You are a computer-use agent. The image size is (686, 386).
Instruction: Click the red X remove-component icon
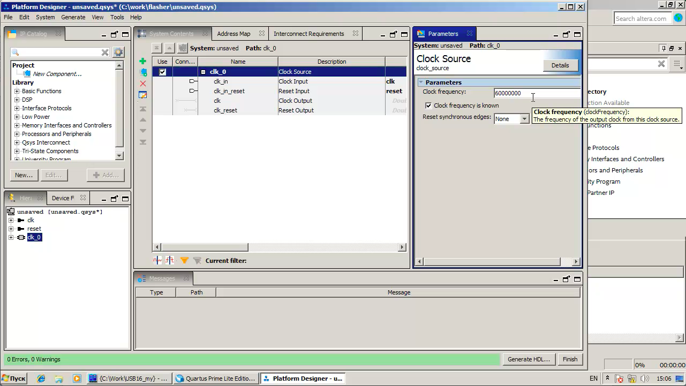point(142,84)
